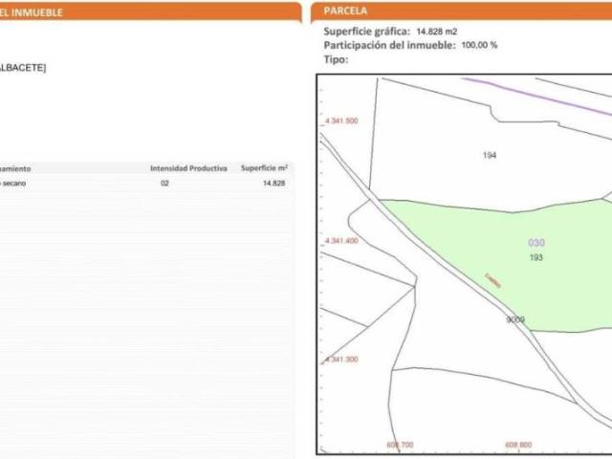The image size is (612, 459).
Task: Click the '14.828 m2' graphic surface value
Action: (436, 32)
